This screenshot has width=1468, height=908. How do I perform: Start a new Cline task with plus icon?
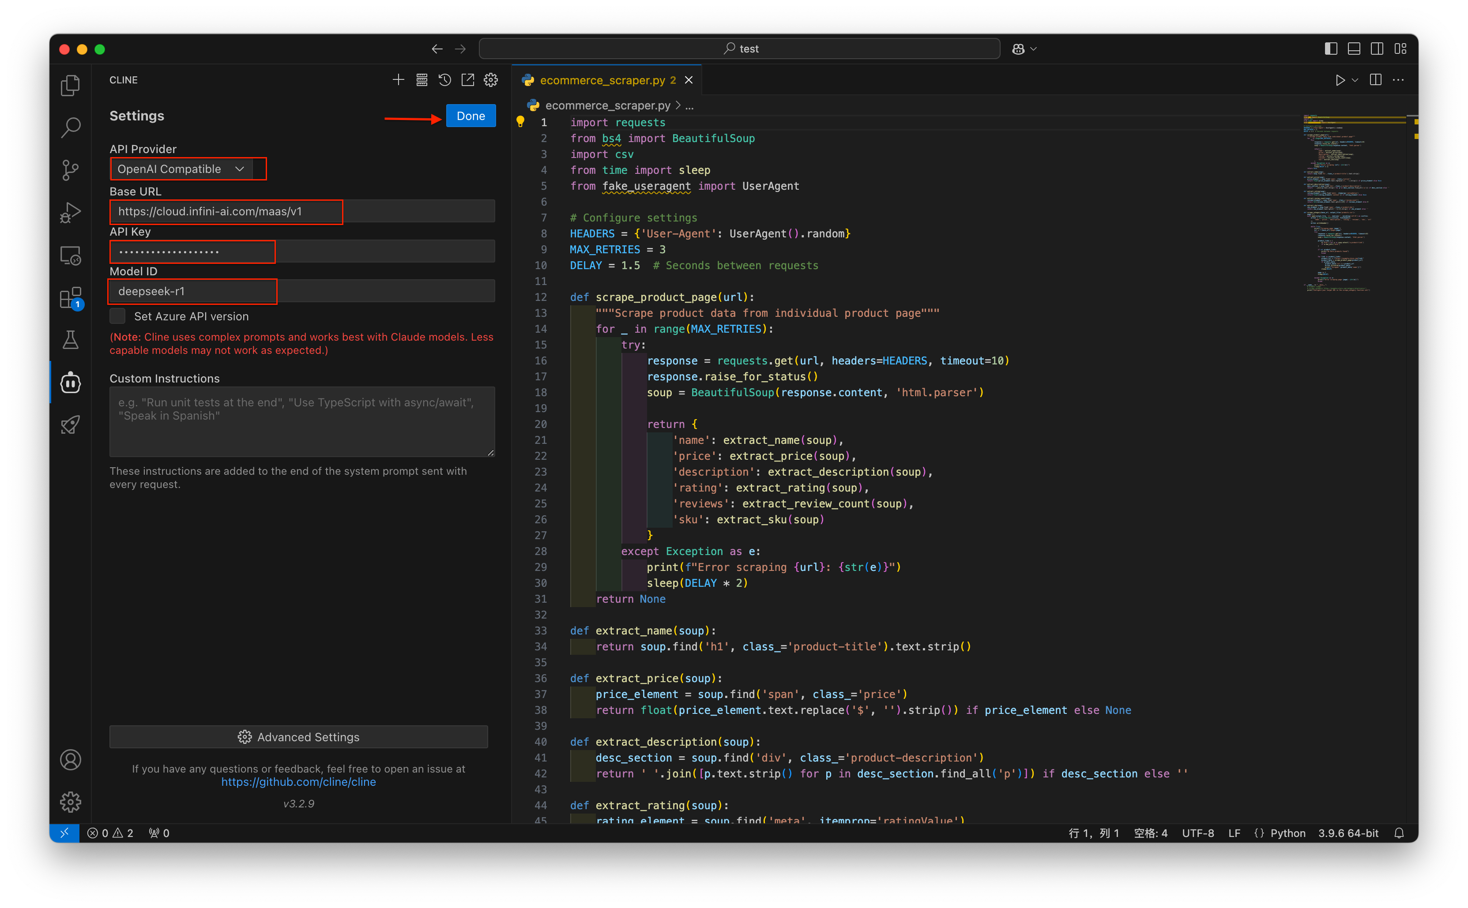pyautogui.click(x=398, y=80)
